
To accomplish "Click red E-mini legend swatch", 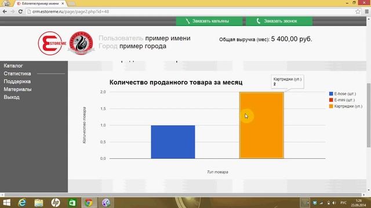I will pyautogui.click(x=331, y=100).
